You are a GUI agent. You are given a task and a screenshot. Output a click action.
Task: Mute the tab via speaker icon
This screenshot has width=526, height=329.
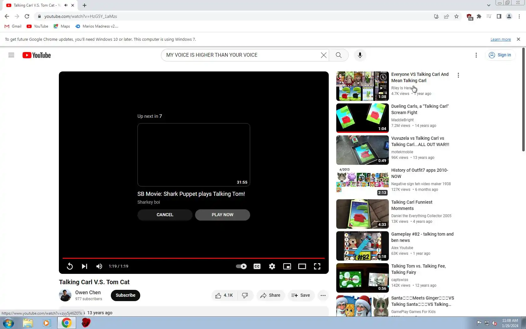tap(66, 5)
